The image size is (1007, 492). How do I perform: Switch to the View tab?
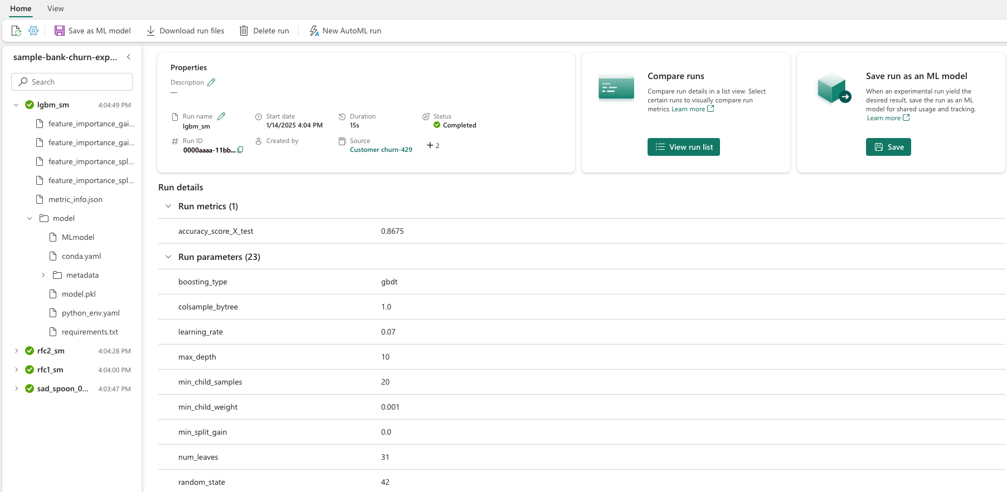pyautogui.click(x=55, y=8)
